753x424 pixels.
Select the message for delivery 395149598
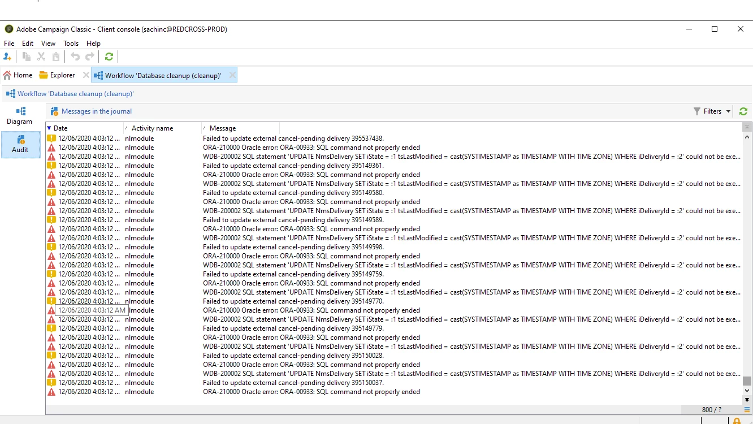(x=293, y=247)
